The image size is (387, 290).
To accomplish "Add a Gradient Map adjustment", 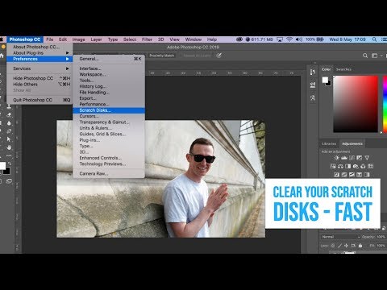I will click(367, 175).
